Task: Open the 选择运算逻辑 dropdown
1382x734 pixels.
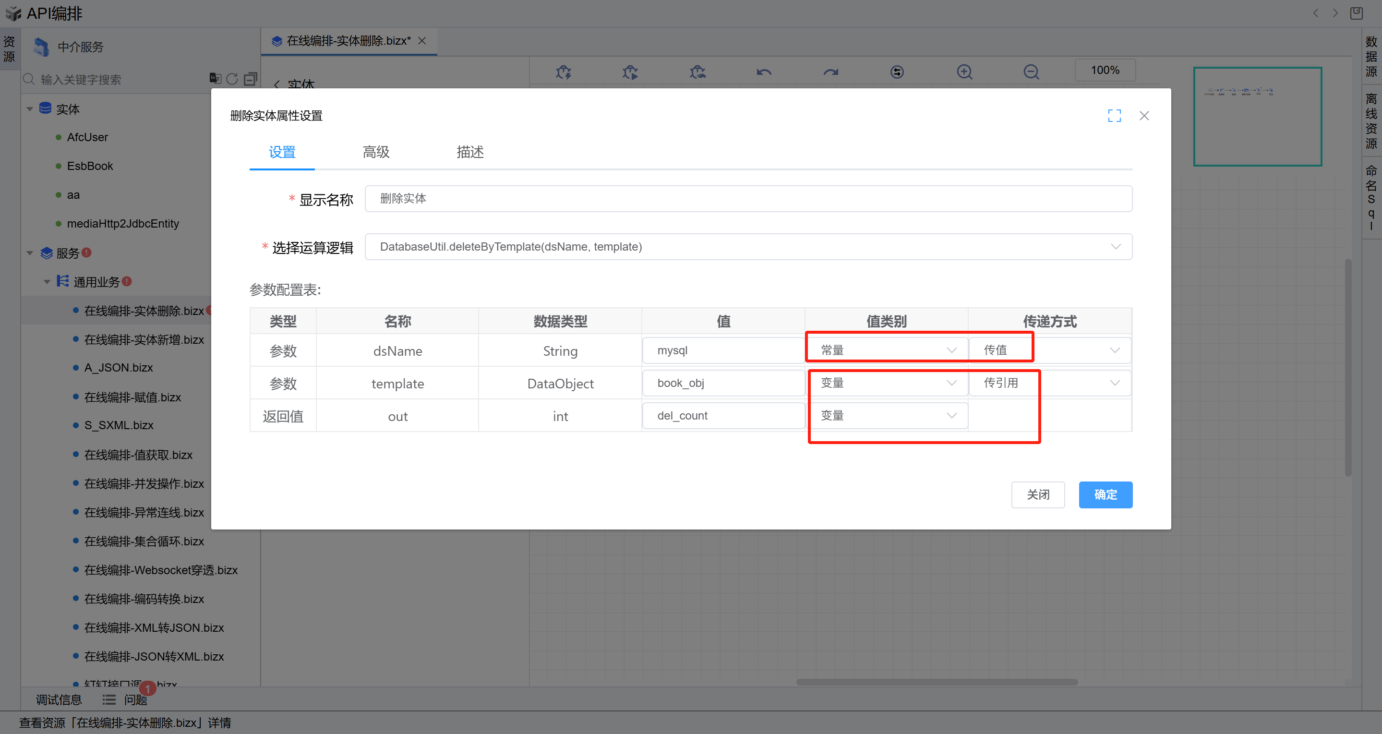Action: click(748, 247)
